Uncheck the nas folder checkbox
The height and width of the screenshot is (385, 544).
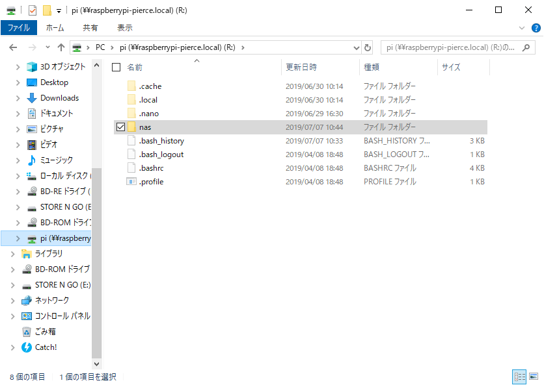(120, 127)
